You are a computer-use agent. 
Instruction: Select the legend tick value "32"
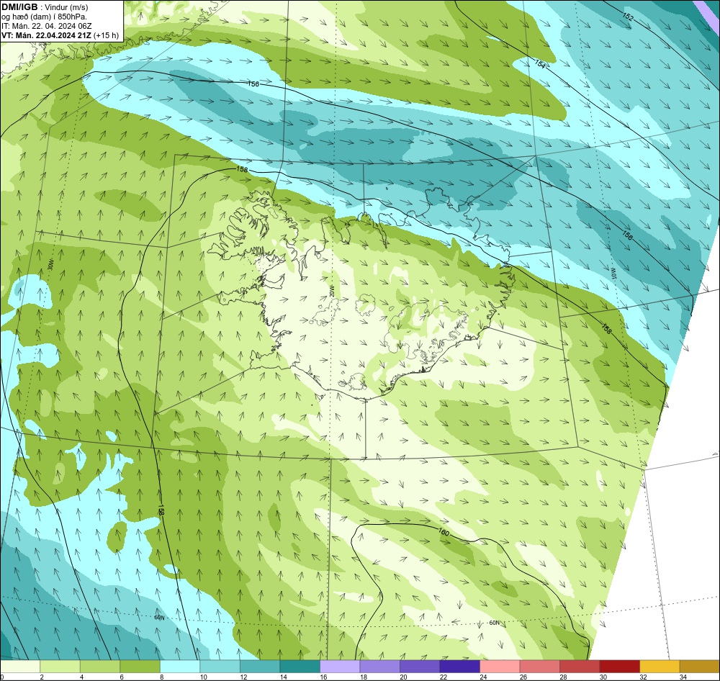(x=643, y=677)
